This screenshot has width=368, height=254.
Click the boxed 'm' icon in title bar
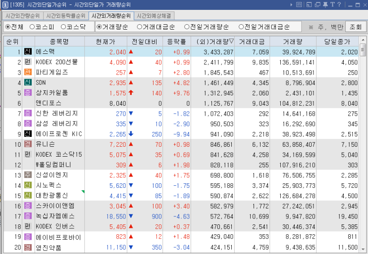click(x=299, y=4)
